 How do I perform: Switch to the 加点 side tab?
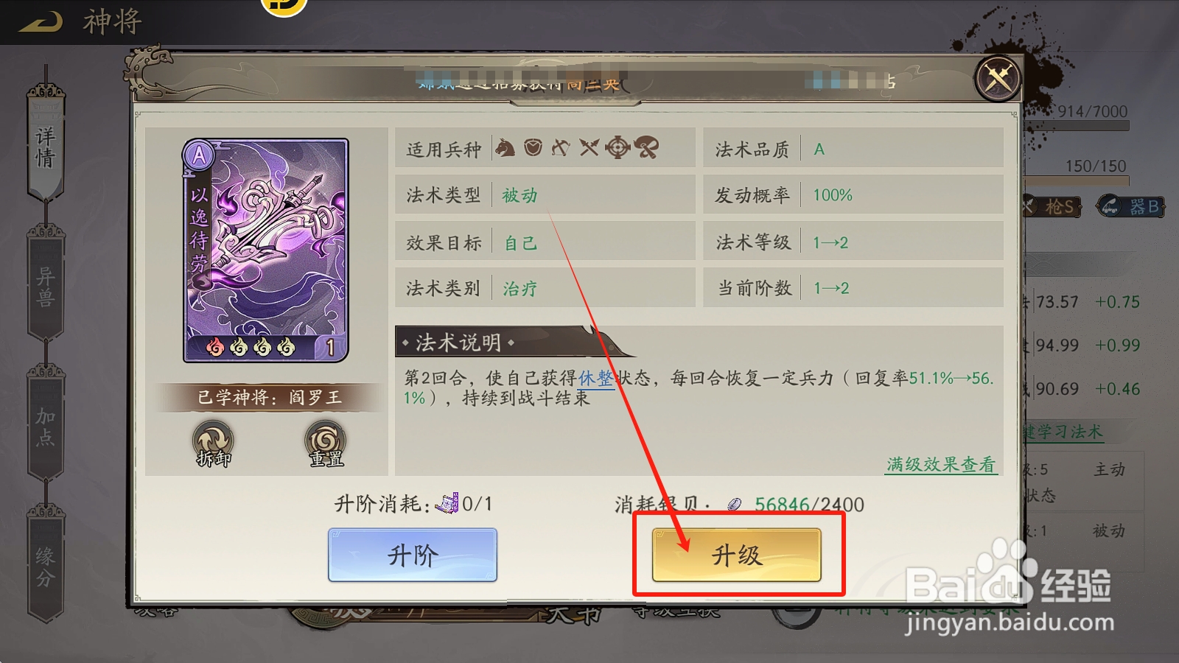pyautogui.click(x=46, y=427)
